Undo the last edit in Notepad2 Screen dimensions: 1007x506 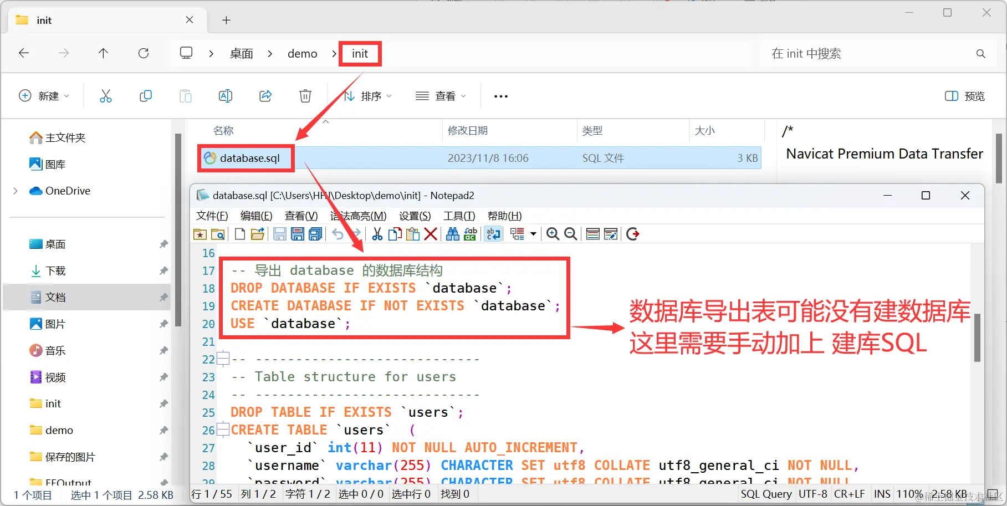pyautogui.click(x=338, y=234)
